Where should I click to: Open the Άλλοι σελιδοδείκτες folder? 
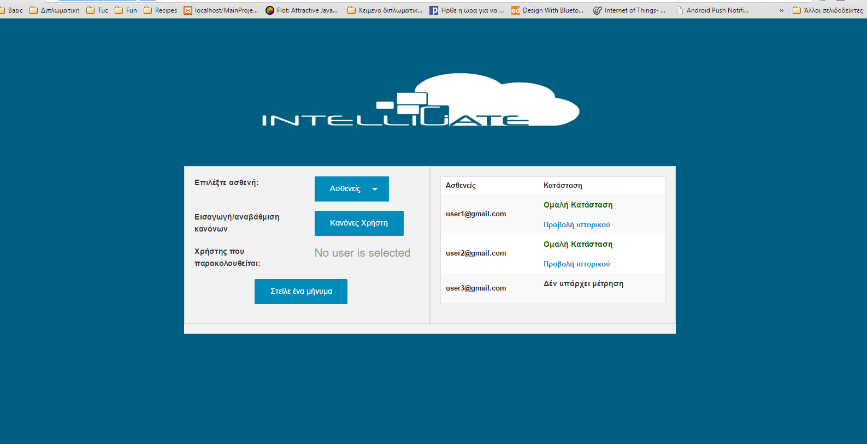pos(828,10)
